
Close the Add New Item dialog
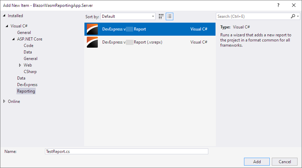coord(294,5)
